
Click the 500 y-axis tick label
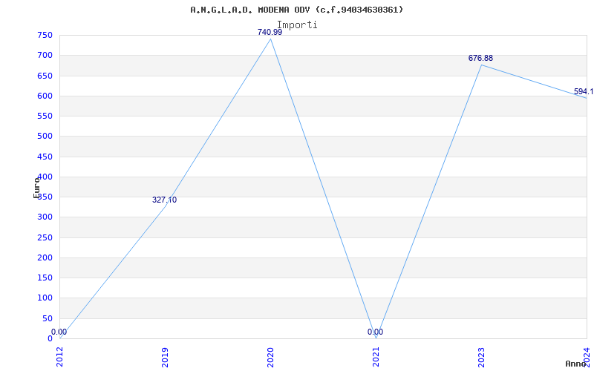[x=45, y=137]
